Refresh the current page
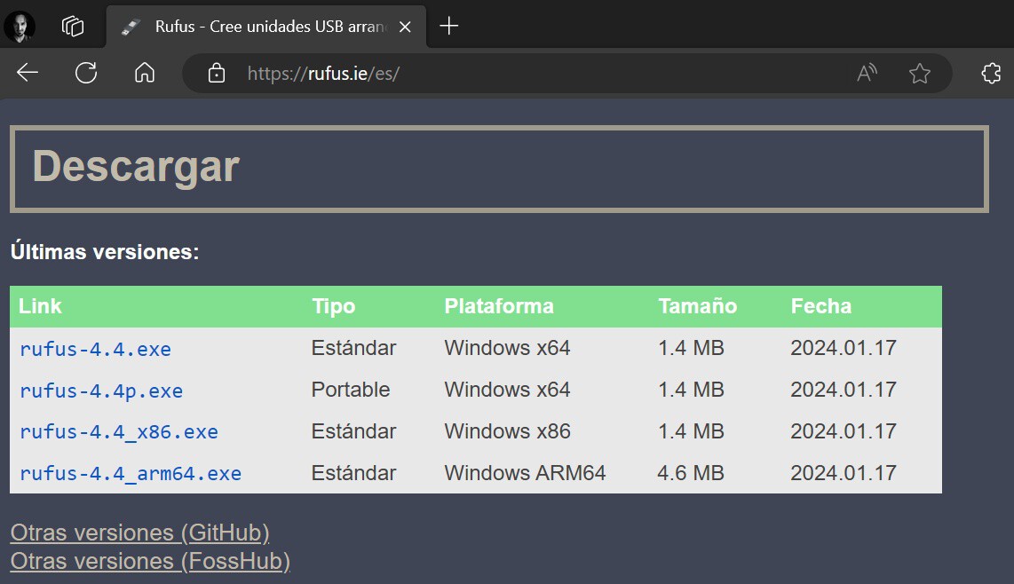Image resolution: width=1014 pixels, height=584 pixels. coord(86,73)
